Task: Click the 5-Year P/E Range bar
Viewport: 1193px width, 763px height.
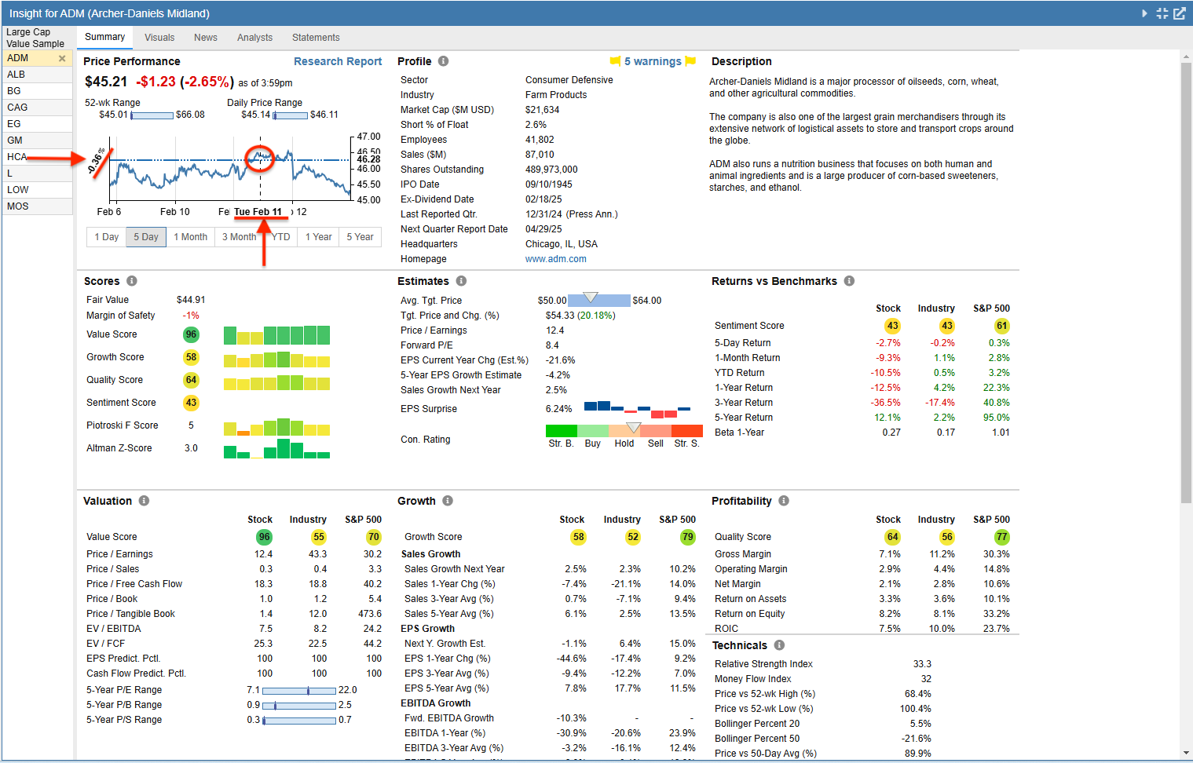Action: coord(299,691)
